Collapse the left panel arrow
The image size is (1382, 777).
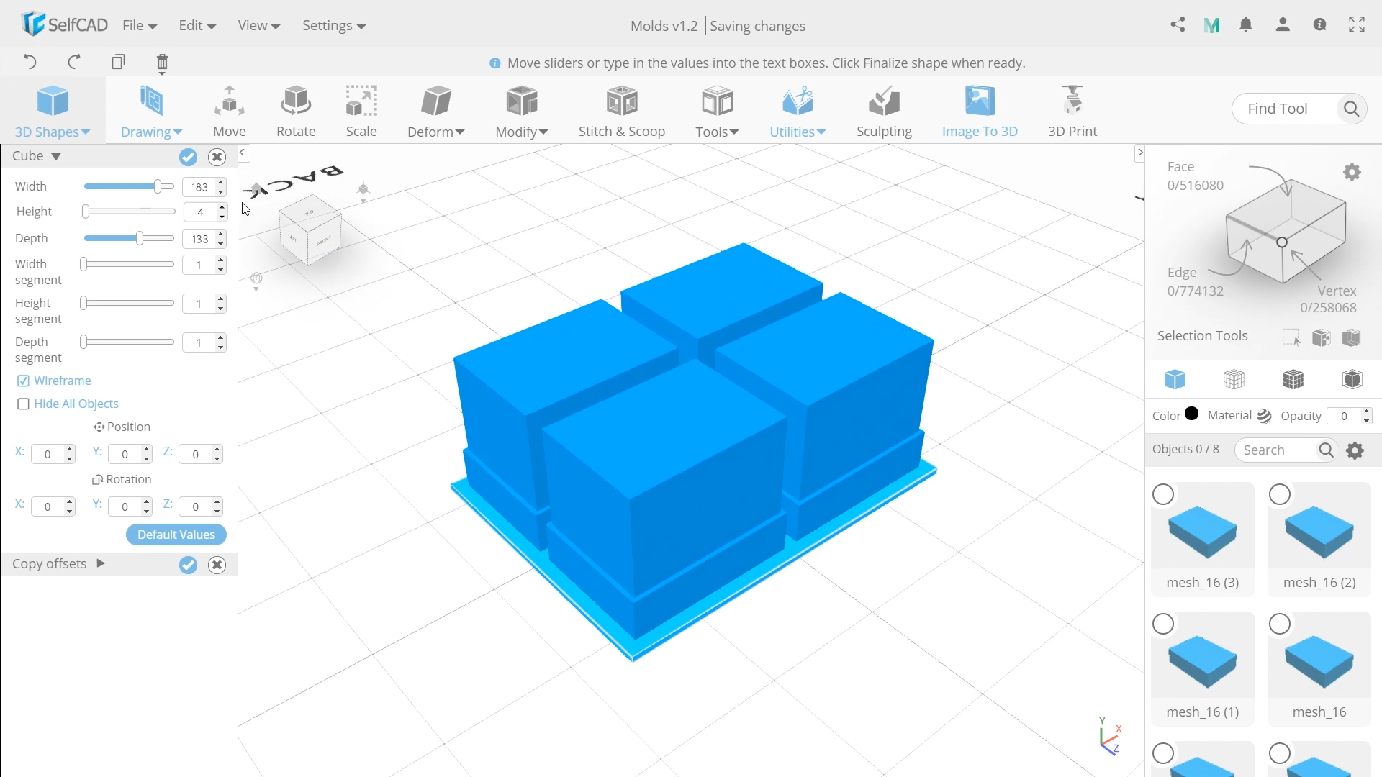[x=243, y=153]
